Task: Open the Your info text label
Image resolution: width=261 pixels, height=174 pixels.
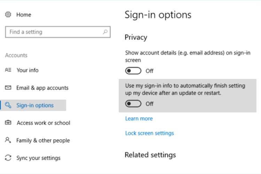Action: tap(27, 70)
